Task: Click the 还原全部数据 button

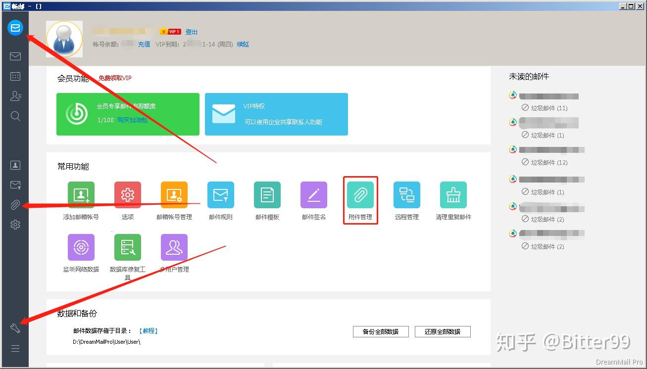Action: coord(443,331)
